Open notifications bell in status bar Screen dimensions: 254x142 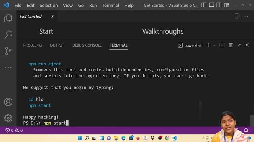point(246,130)
